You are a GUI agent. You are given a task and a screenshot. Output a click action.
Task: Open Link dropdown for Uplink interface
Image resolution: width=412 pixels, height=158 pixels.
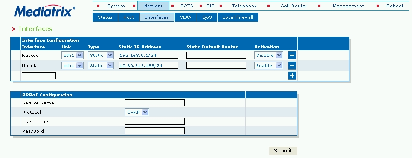point(73,65)
